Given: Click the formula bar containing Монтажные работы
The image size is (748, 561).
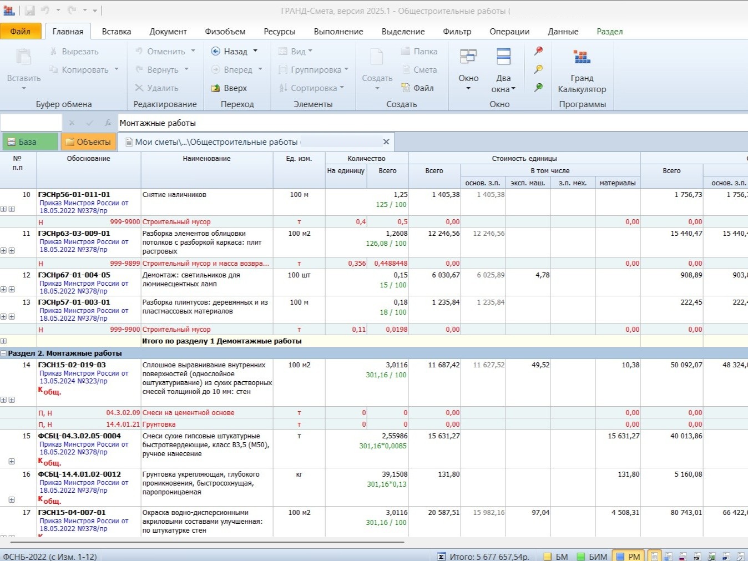Looking at the screenshot, I should (x=388, y=123).
